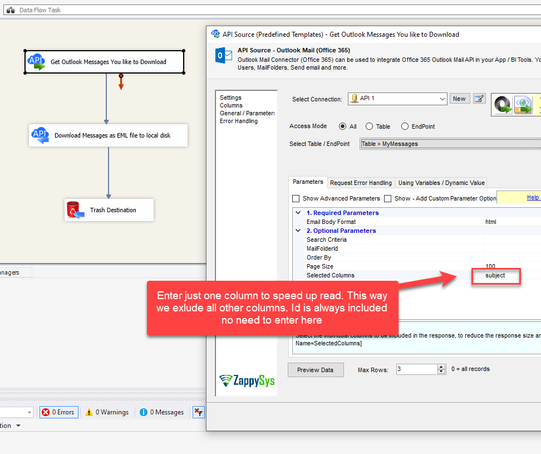
Task: Click the Selected Columns subject value field
Action: pyautogui.click(x=495, y=275)
